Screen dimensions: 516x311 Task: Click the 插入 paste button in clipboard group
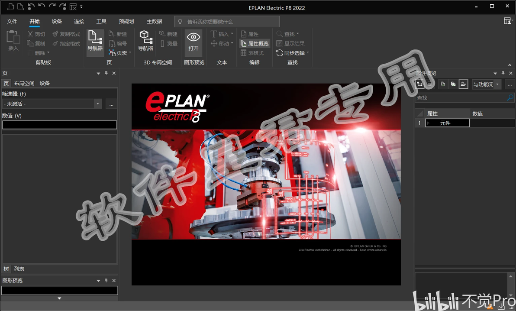[x=13, y=41]
